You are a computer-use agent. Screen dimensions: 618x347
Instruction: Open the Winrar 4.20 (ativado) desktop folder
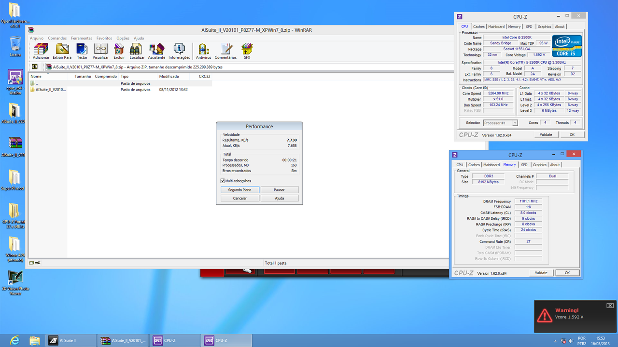(15, 249)
